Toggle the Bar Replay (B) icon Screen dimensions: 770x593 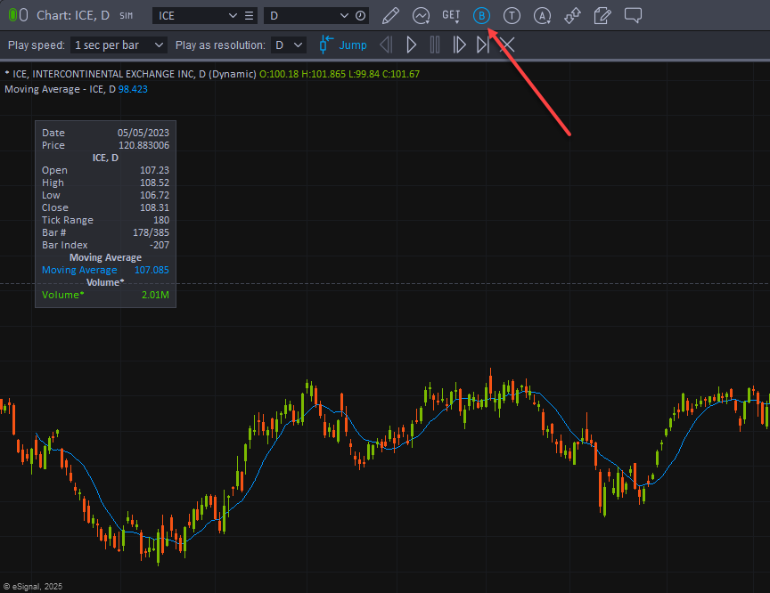coord(482,15)
